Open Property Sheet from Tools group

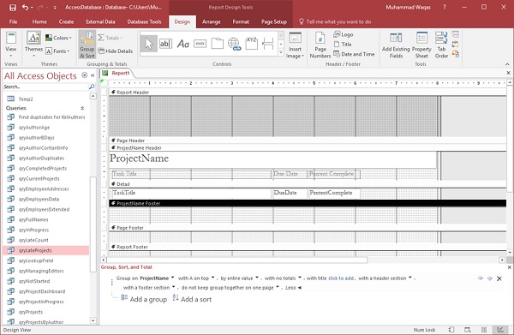[x=421, y=45]
